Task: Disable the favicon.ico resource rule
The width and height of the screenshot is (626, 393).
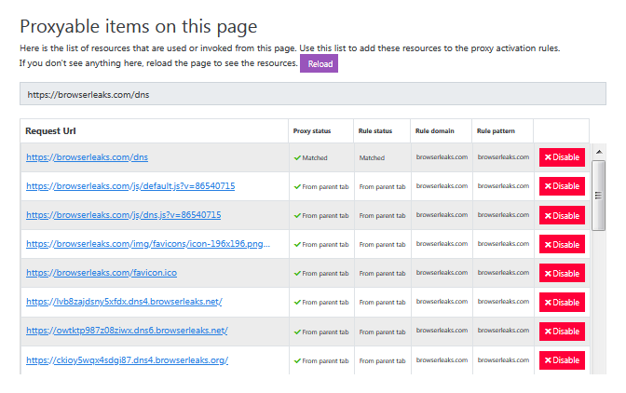Action: click(562, 273)
